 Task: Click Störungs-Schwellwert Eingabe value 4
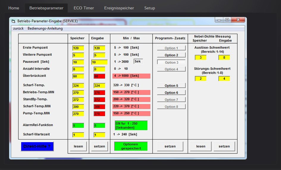tap(224, 78)
